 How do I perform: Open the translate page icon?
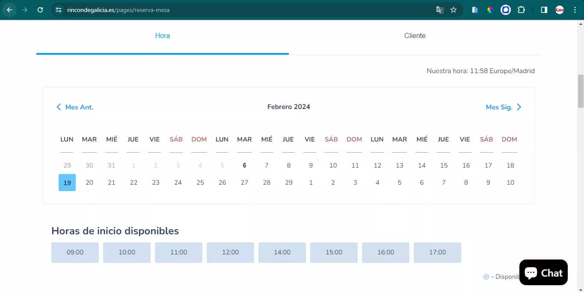pos(439,10)
